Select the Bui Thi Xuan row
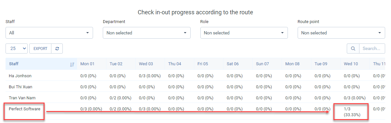Screen dimensions: 391x123 click(195, 87)
